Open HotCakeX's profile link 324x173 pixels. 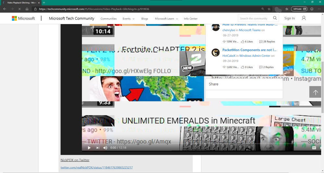(x=229, y=56)
